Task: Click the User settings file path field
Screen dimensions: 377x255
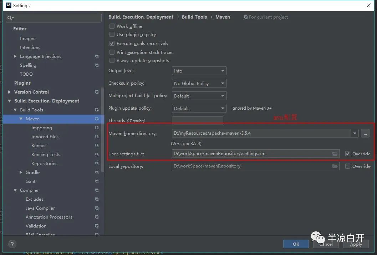Action: point(255,154)
